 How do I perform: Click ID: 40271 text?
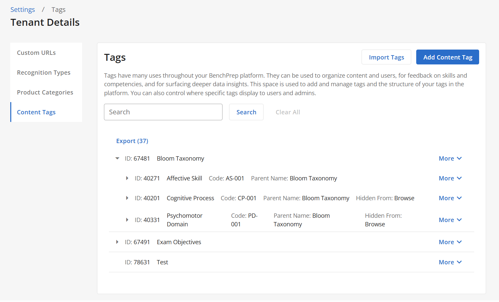tap(147, 178)
